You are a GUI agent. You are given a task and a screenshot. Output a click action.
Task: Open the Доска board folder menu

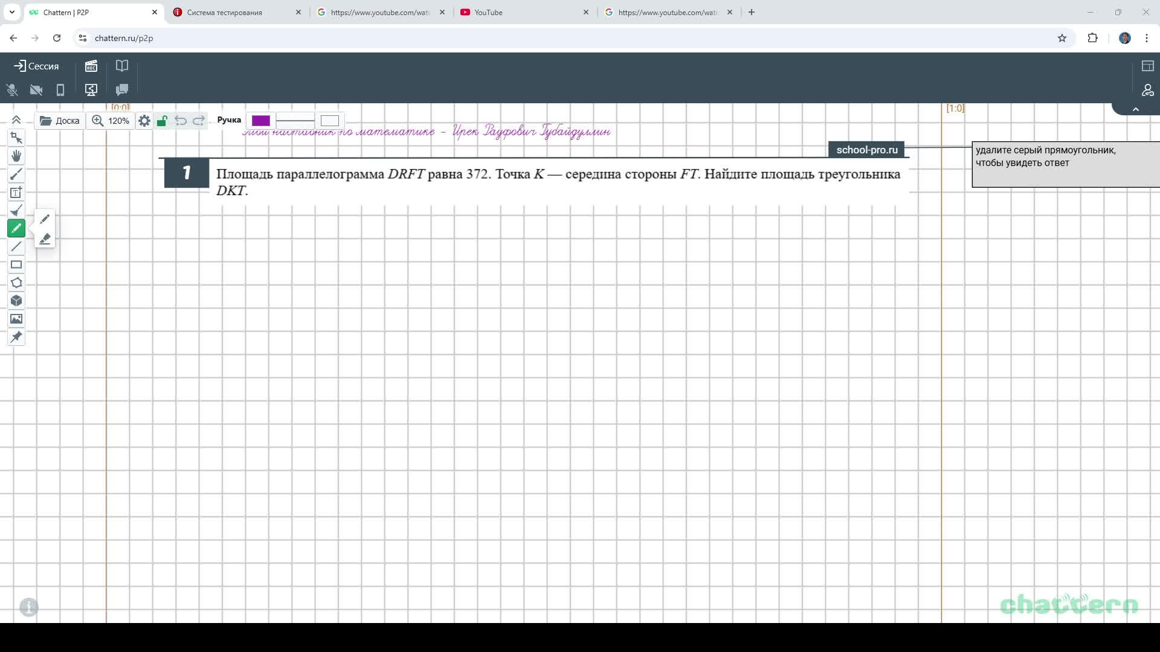click(60, 121)
